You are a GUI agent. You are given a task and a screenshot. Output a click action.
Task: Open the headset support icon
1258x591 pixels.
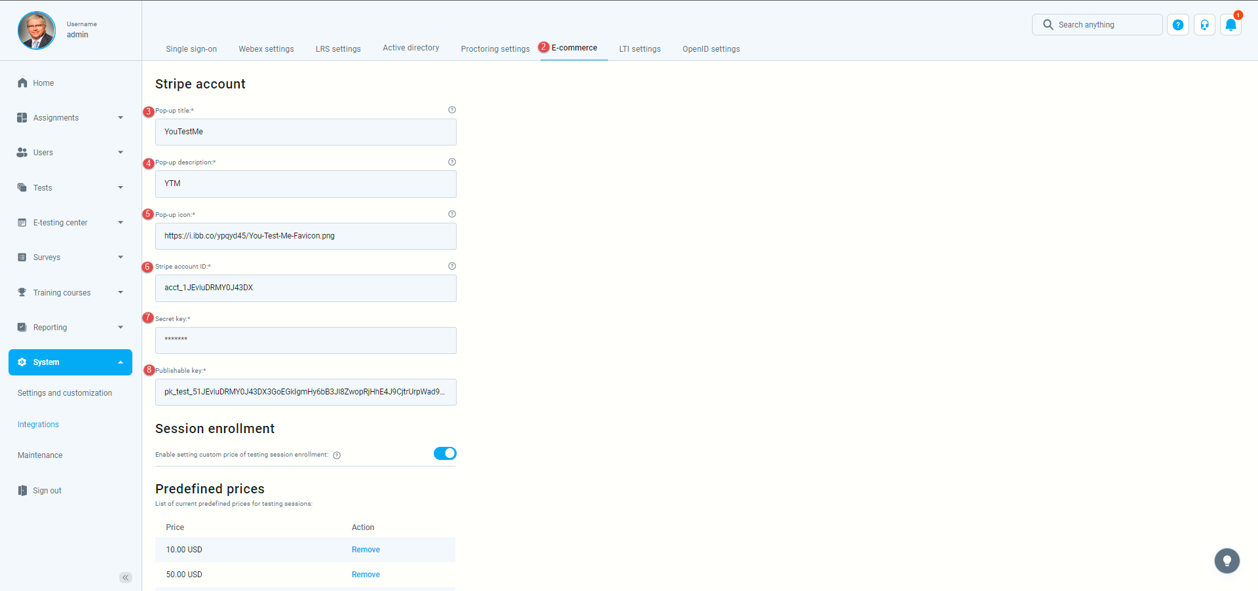1204,25
